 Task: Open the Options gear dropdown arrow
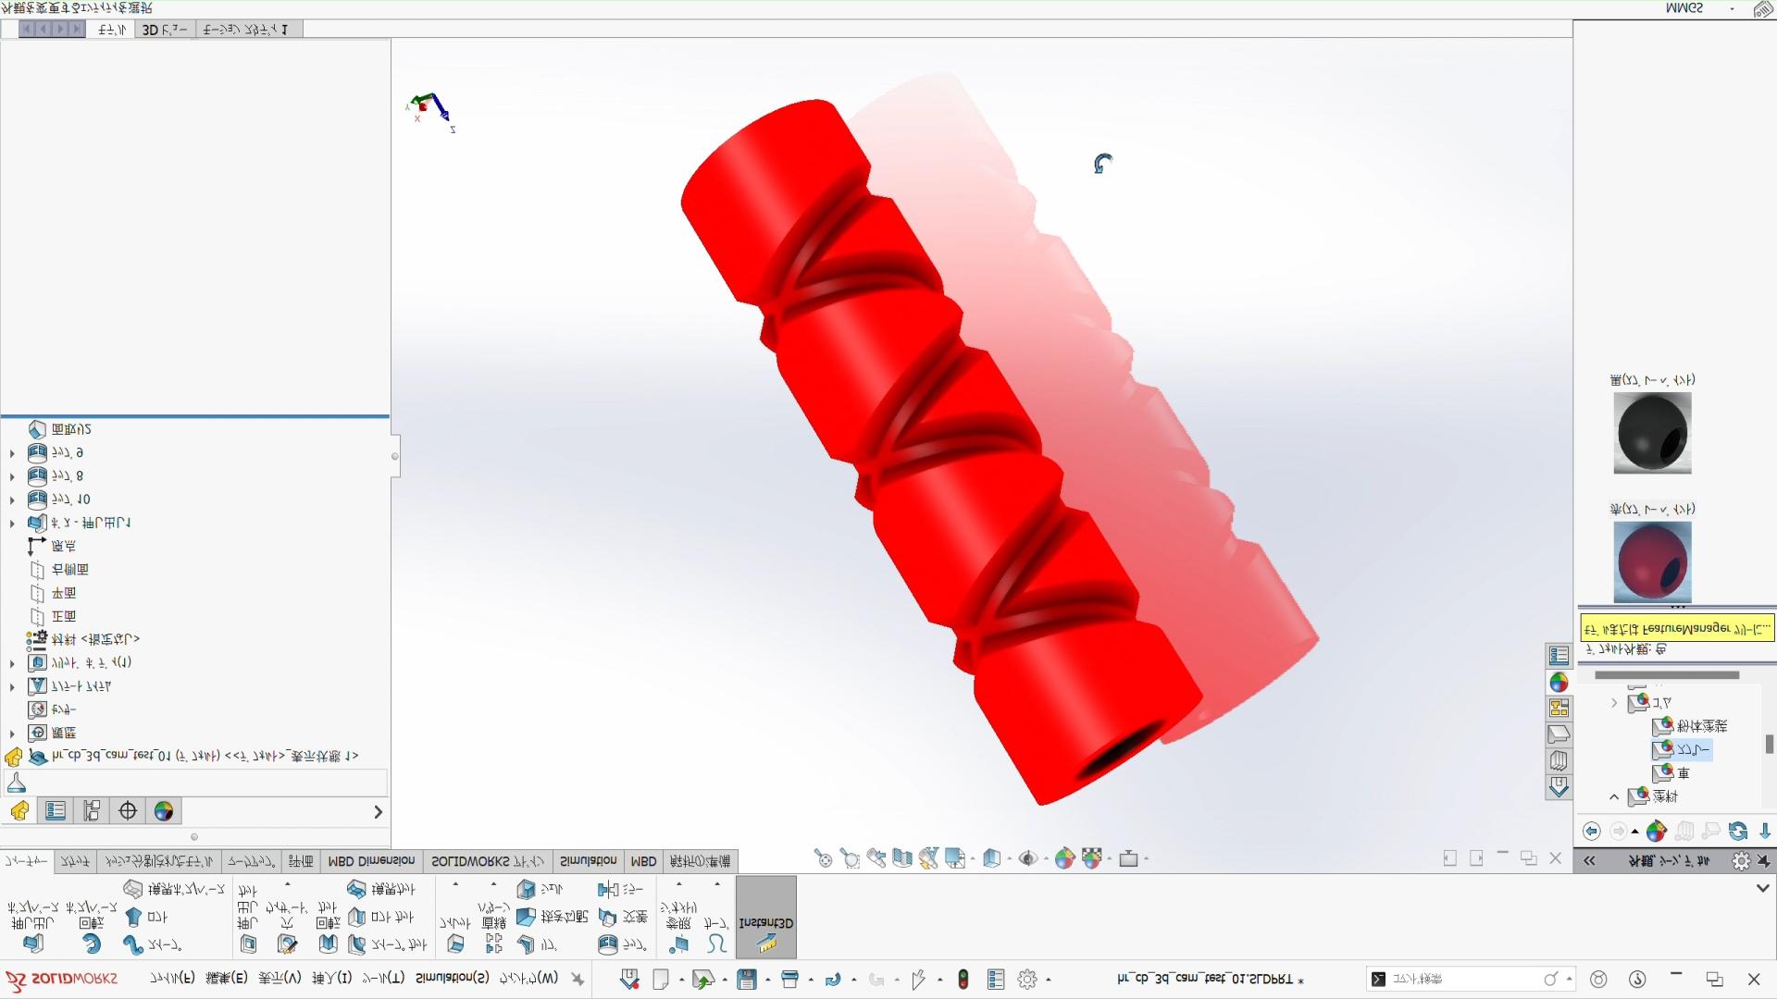click(1048, 980)
